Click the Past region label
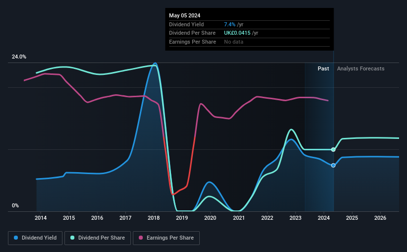This screenshot has width=407, height=252. tap(323, 68)
